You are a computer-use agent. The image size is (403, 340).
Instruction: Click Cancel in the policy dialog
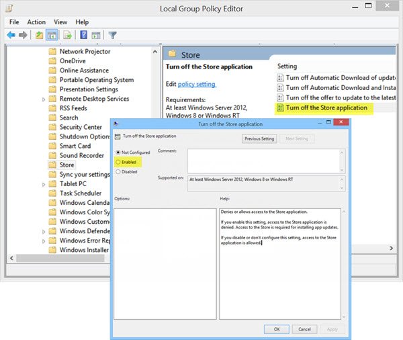pyautogui.click(x=304, y=329)
